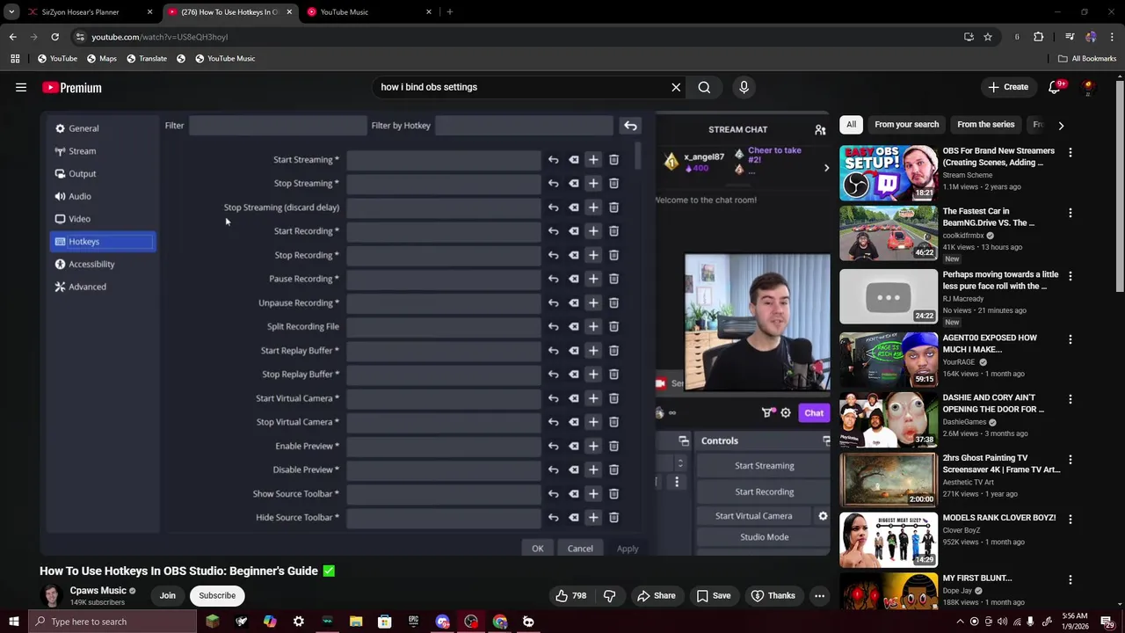
Task: Subscribe to Cpaws Music
Action: [217, 595]
